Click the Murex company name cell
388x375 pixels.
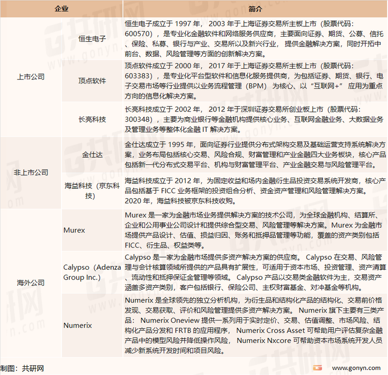pos(92,230)
